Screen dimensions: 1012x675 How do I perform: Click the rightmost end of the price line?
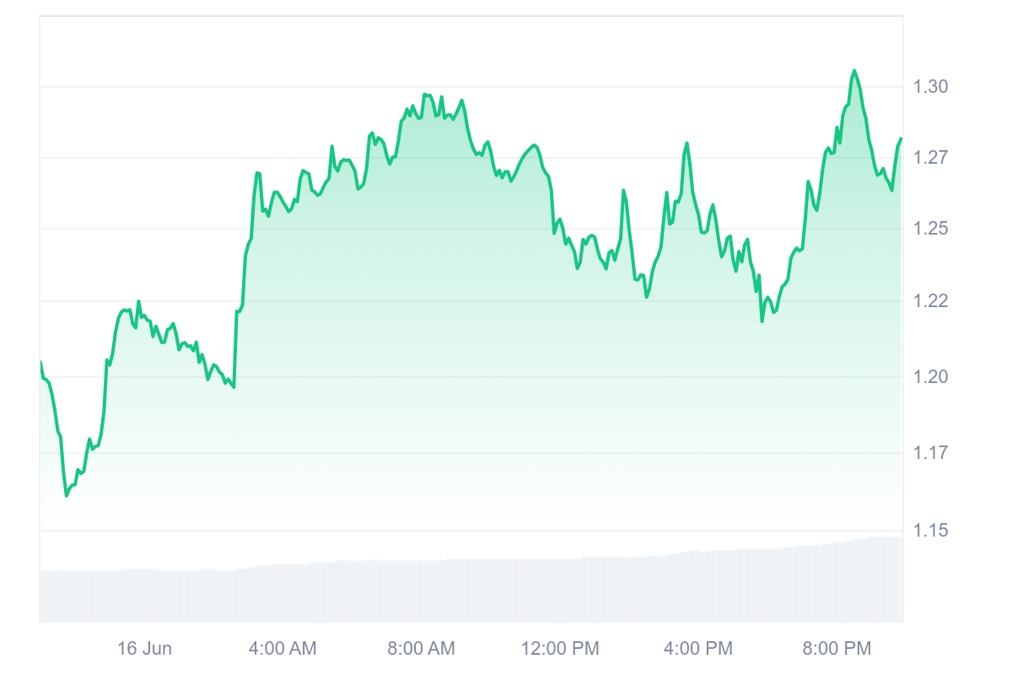click(x=902, y=138)
